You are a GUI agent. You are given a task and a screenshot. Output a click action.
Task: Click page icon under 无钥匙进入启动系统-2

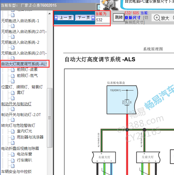(x=13, y=48)
